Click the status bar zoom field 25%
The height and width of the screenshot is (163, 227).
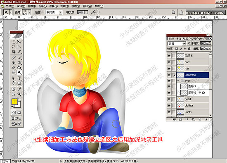point(5,161)
